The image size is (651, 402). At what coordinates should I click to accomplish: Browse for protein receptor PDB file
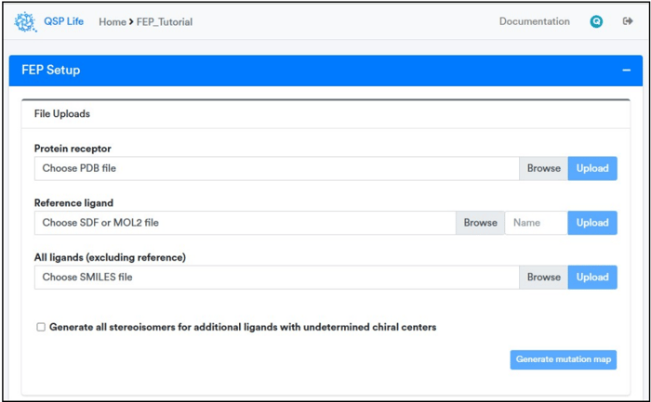543,168
